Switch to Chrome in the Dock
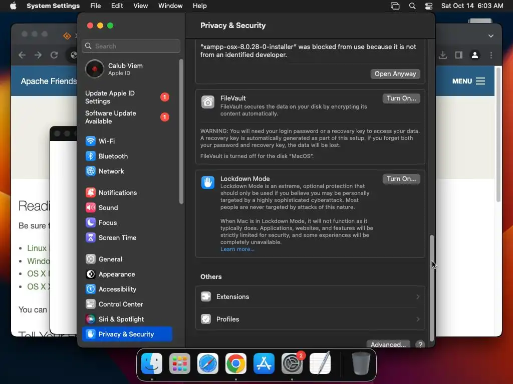513x384 pixels. pyautogui.click(x=235, y=363)
